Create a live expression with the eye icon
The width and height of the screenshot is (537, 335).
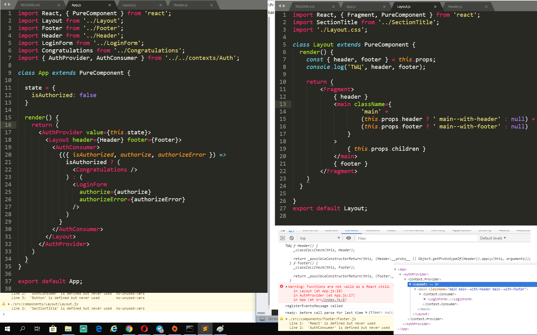349,238
